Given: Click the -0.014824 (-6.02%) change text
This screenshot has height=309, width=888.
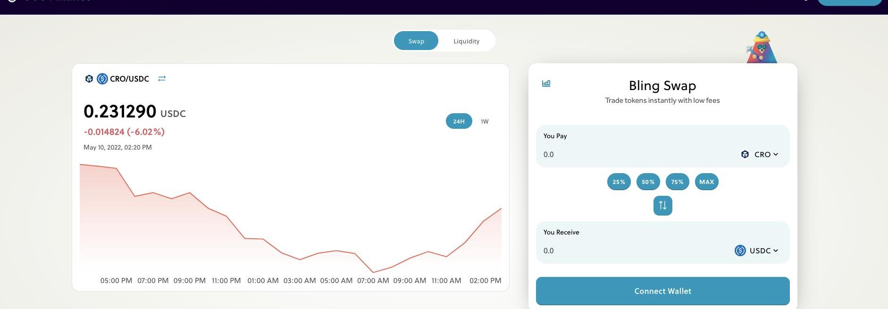Looking at the screenshot, I should (x=124, y=132).
